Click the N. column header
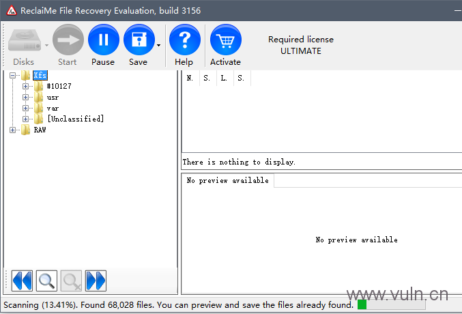462x314 pixels. pyautogui.click(x=190, y=78)
